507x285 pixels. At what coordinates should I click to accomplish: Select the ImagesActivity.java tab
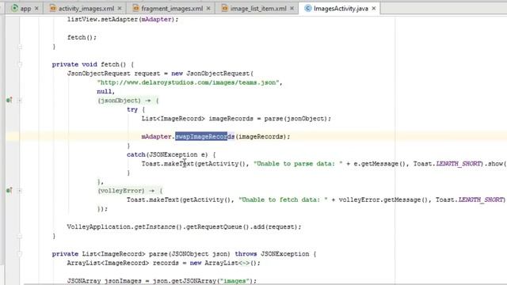point(341,9)
